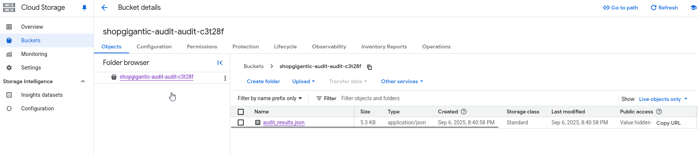Open Filter by name prefix only dropdown
The height and width of the screenshot is (155, 698).
pos(270,98)
